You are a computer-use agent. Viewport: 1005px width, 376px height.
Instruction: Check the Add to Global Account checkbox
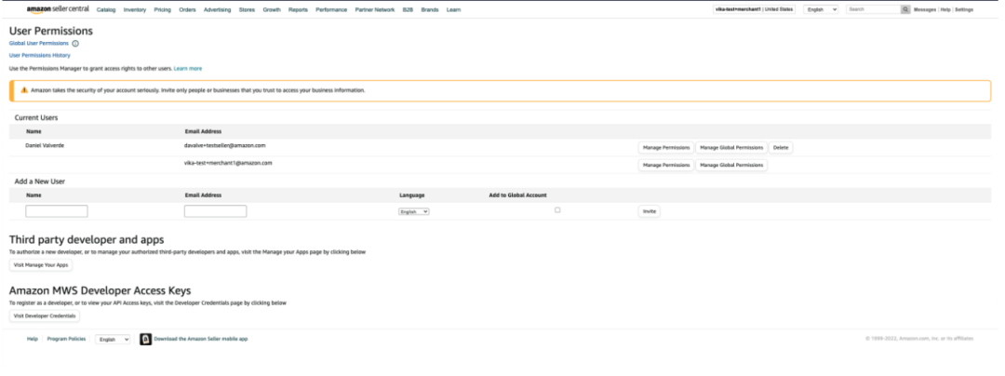(x=557, y=210)
